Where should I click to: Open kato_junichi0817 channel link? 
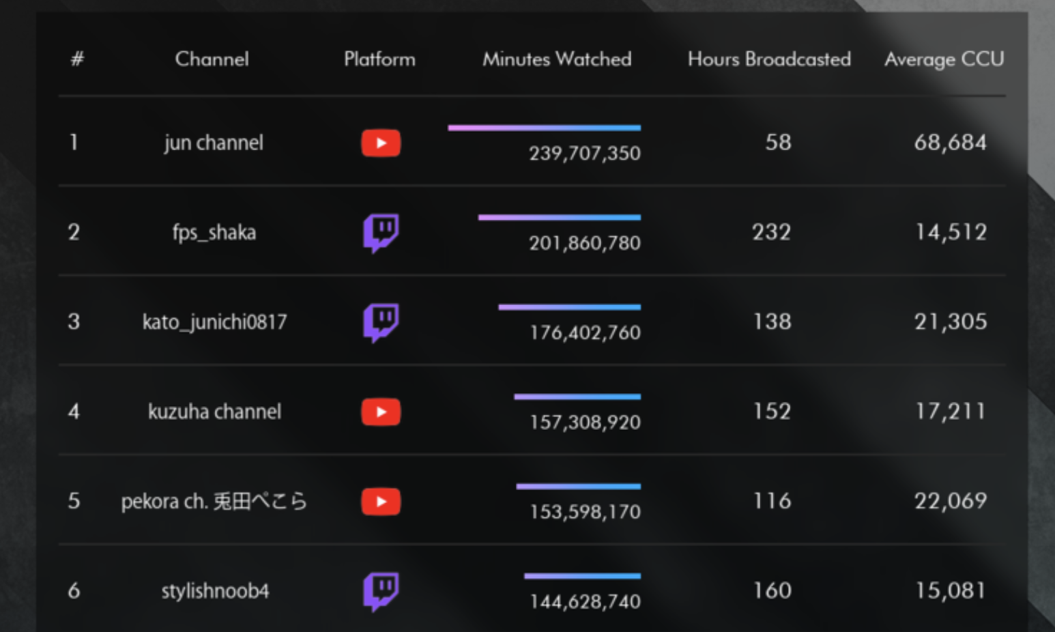click(214, 322)
